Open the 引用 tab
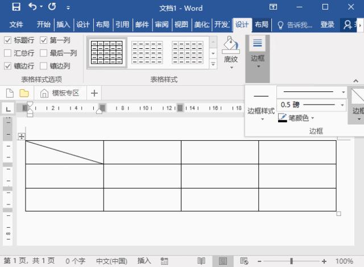 122,24
